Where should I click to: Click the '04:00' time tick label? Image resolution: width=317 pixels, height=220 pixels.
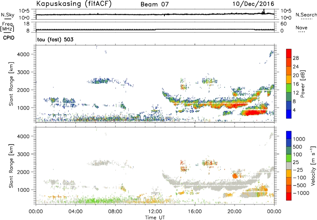click(x=75, y=212)
